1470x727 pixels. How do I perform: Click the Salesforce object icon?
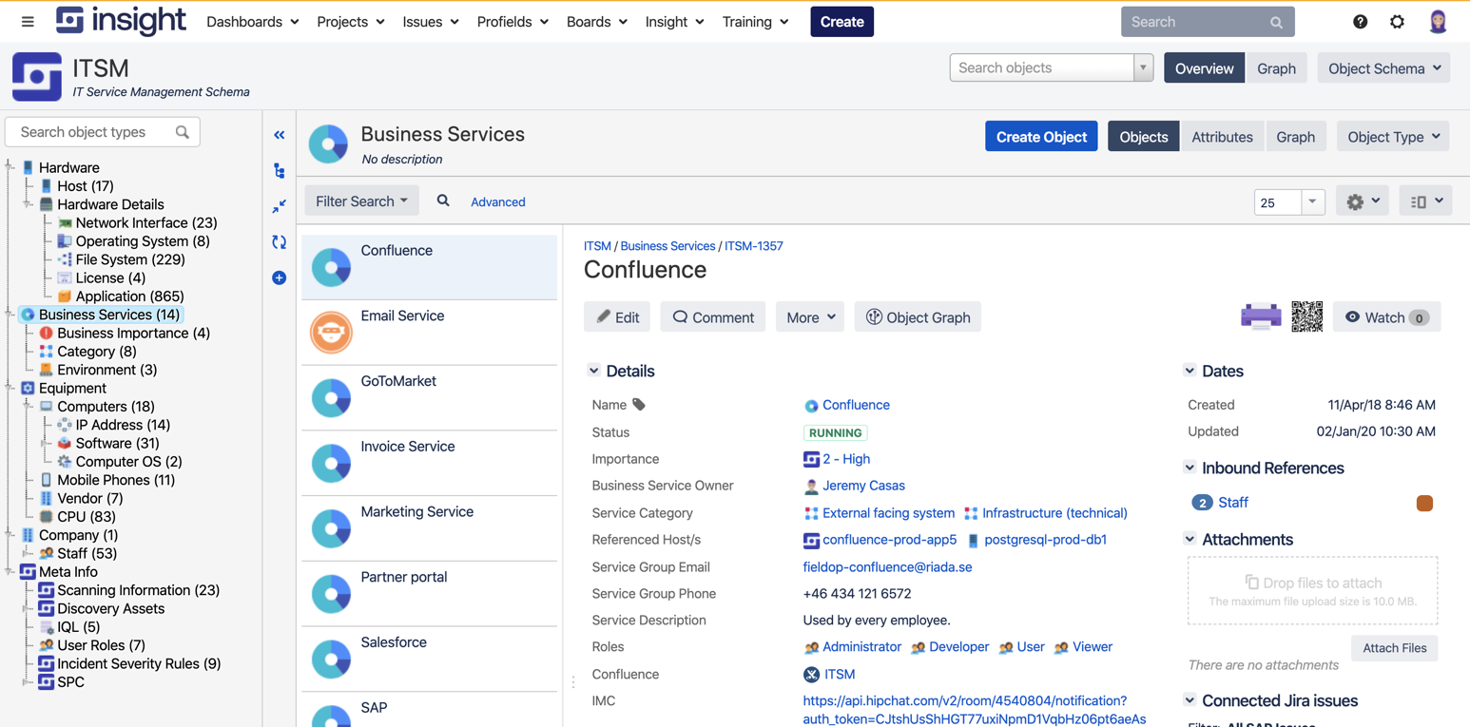pyautogui.click(x=332, y=659)
